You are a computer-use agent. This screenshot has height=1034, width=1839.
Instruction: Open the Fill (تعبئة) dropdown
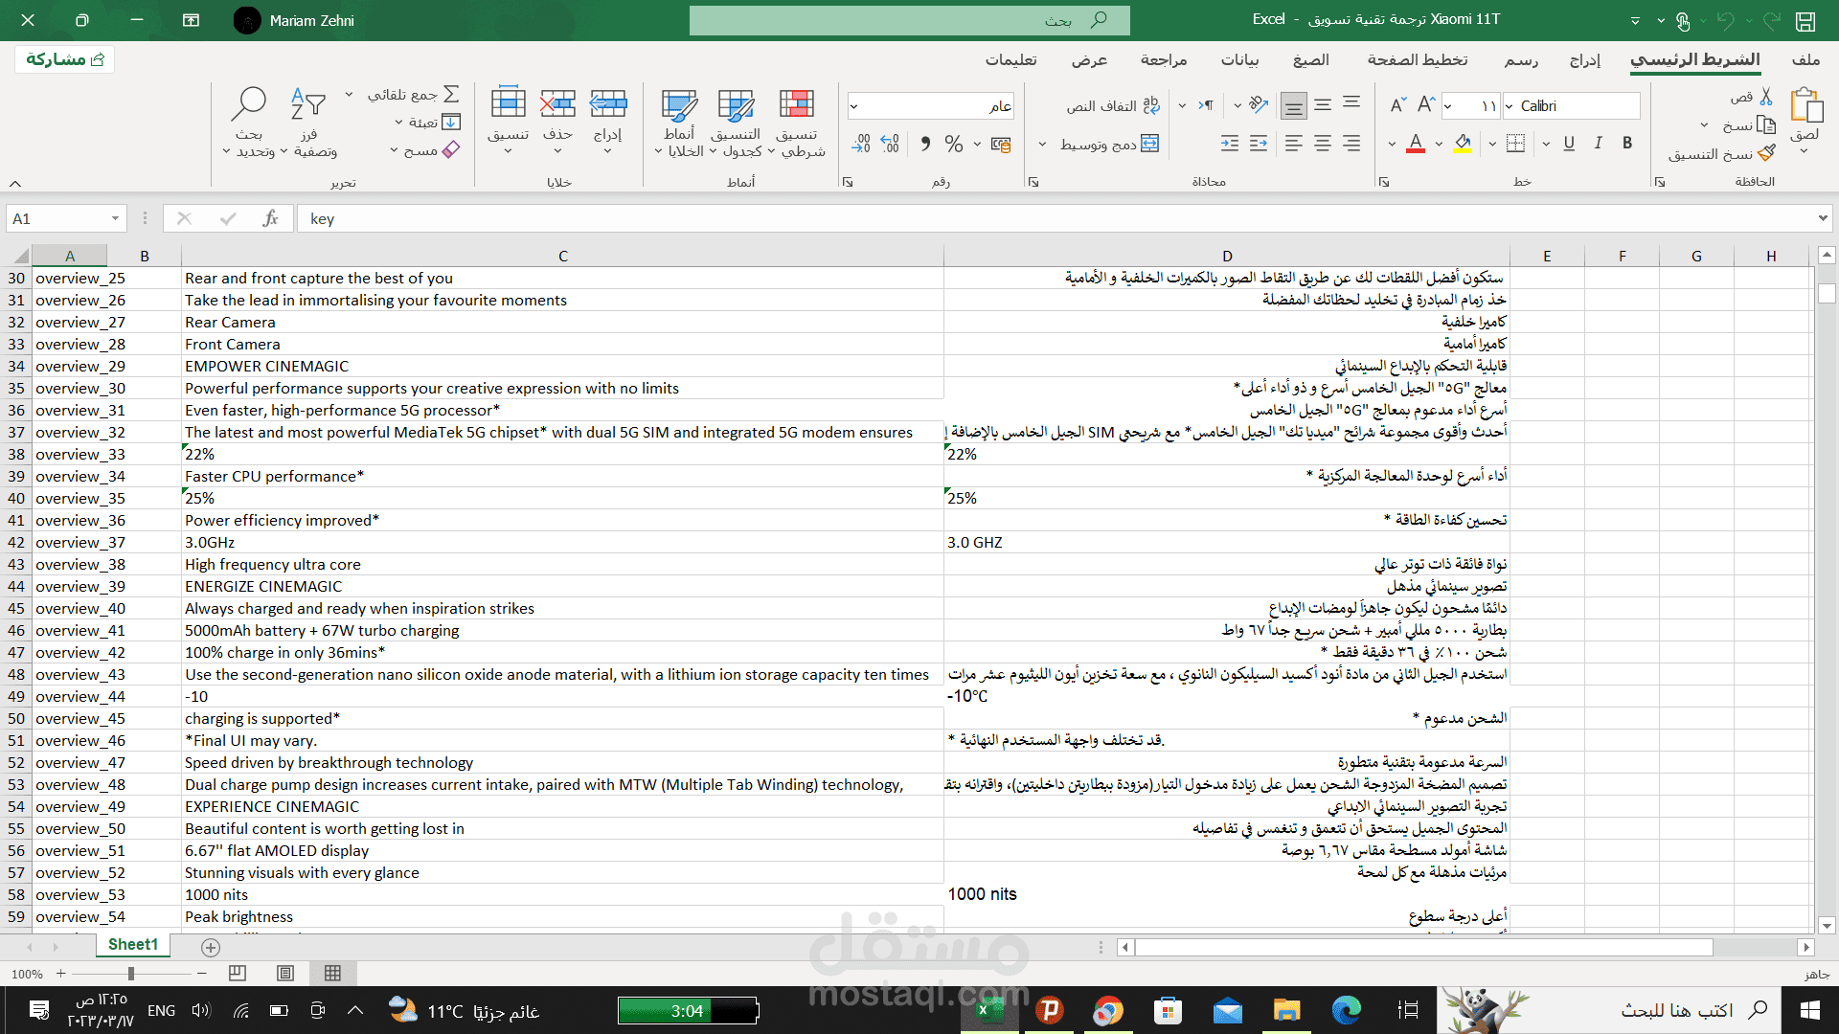pyautogui.click(x=398, y=123)
